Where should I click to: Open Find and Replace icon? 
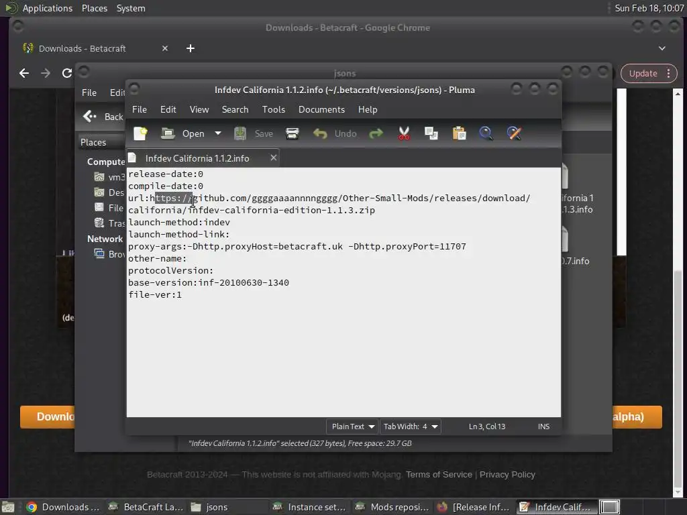(x=514, y=133)
